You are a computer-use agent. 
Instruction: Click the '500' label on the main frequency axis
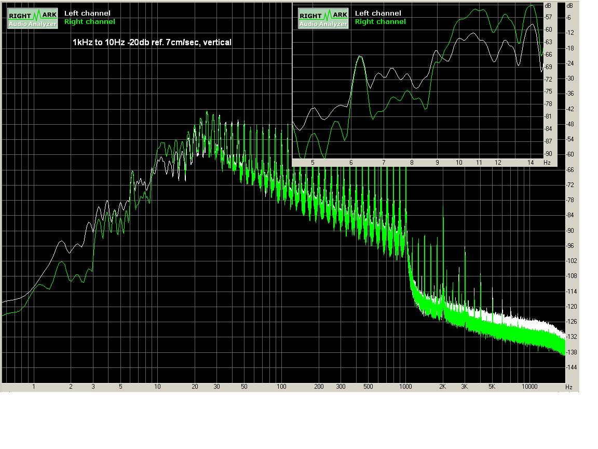coord(368,387)
